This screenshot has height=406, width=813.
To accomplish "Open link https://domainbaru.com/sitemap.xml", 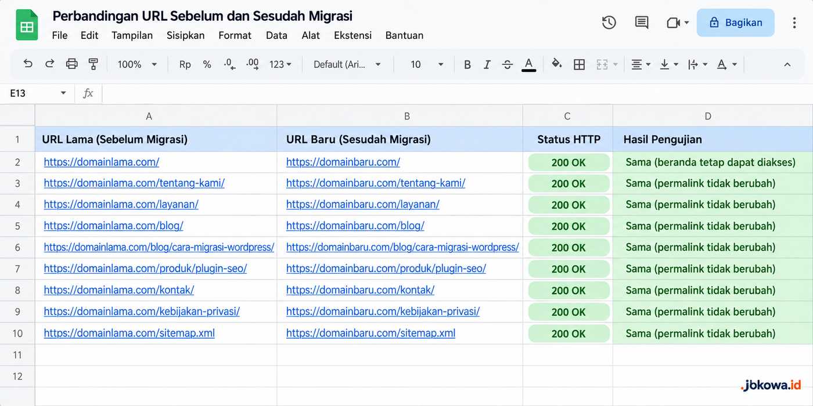I will click(x=370, y=333).
